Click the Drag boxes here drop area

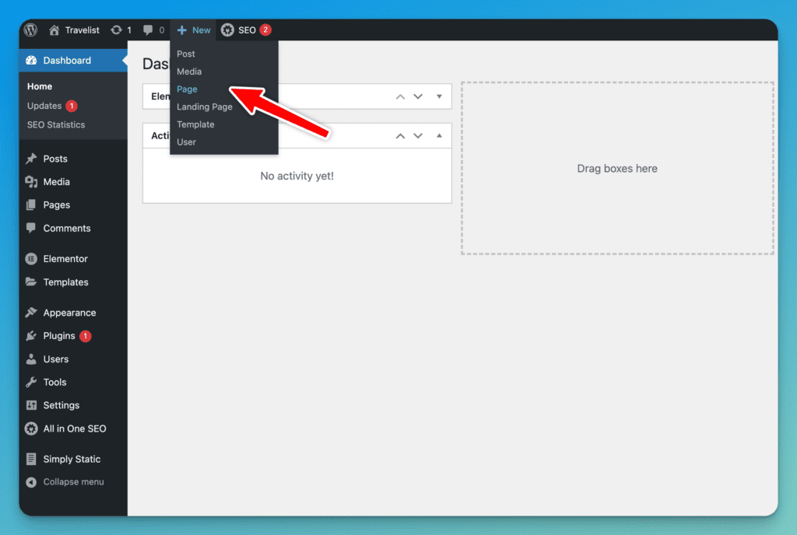617,169
